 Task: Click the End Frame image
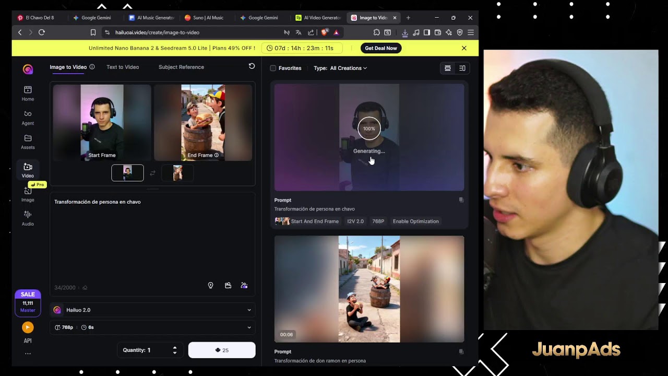[203, 122]
